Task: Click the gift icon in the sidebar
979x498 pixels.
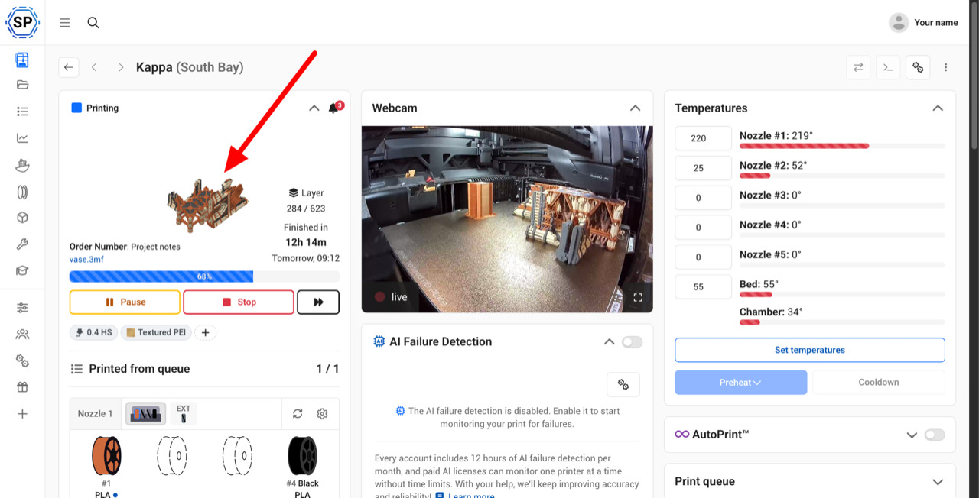Action: [x=22, y=387]
